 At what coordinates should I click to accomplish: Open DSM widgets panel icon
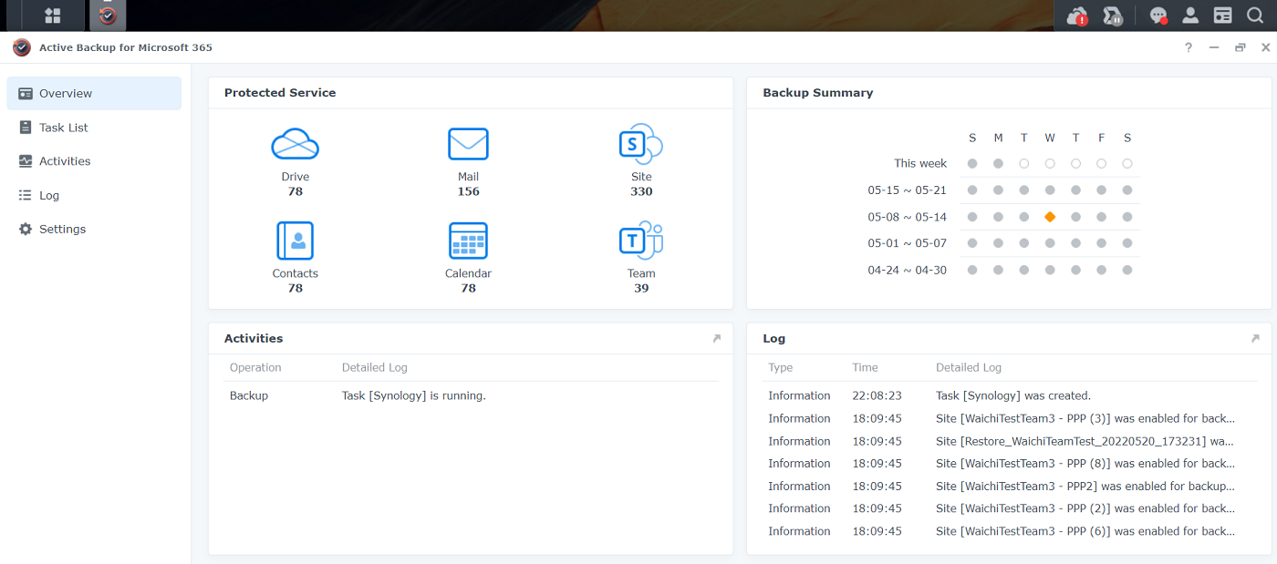click(1222, 15)
